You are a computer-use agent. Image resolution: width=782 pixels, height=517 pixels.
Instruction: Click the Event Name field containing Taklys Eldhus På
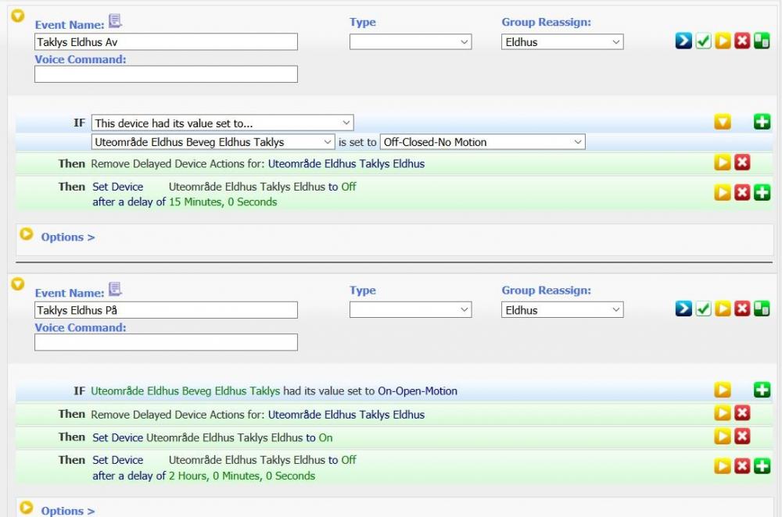pos(166,310)
